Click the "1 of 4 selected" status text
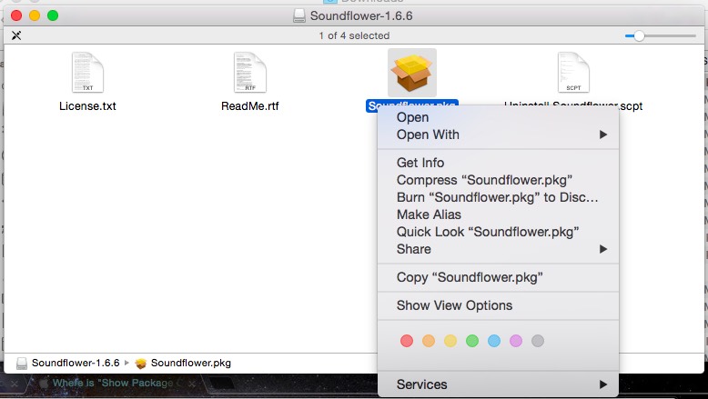The width and height of the screenshot is (708, 399). coord(354,35)
